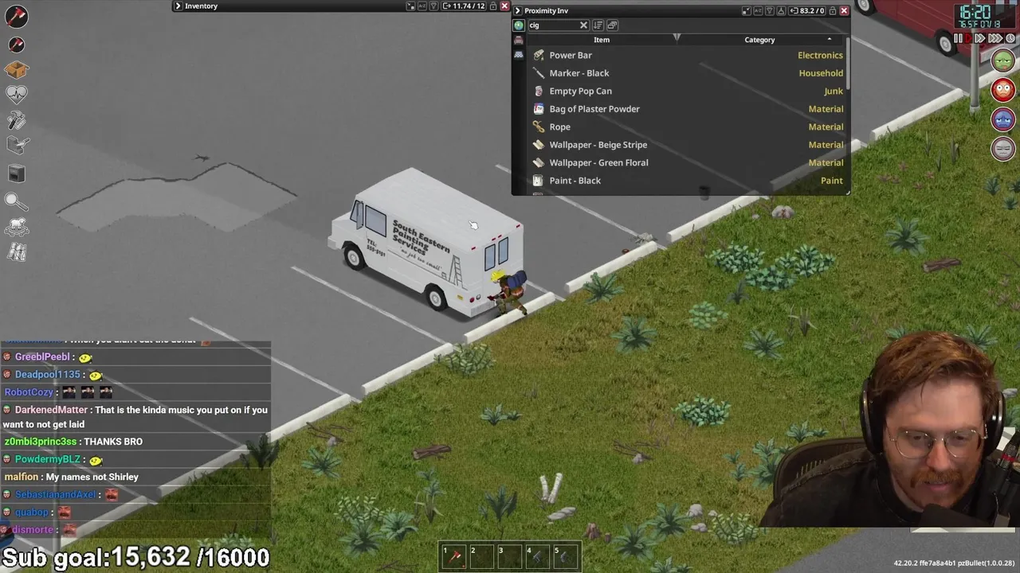Select hotbar slot 4
Screen dimensions: 1020x573
pos(538,556)
